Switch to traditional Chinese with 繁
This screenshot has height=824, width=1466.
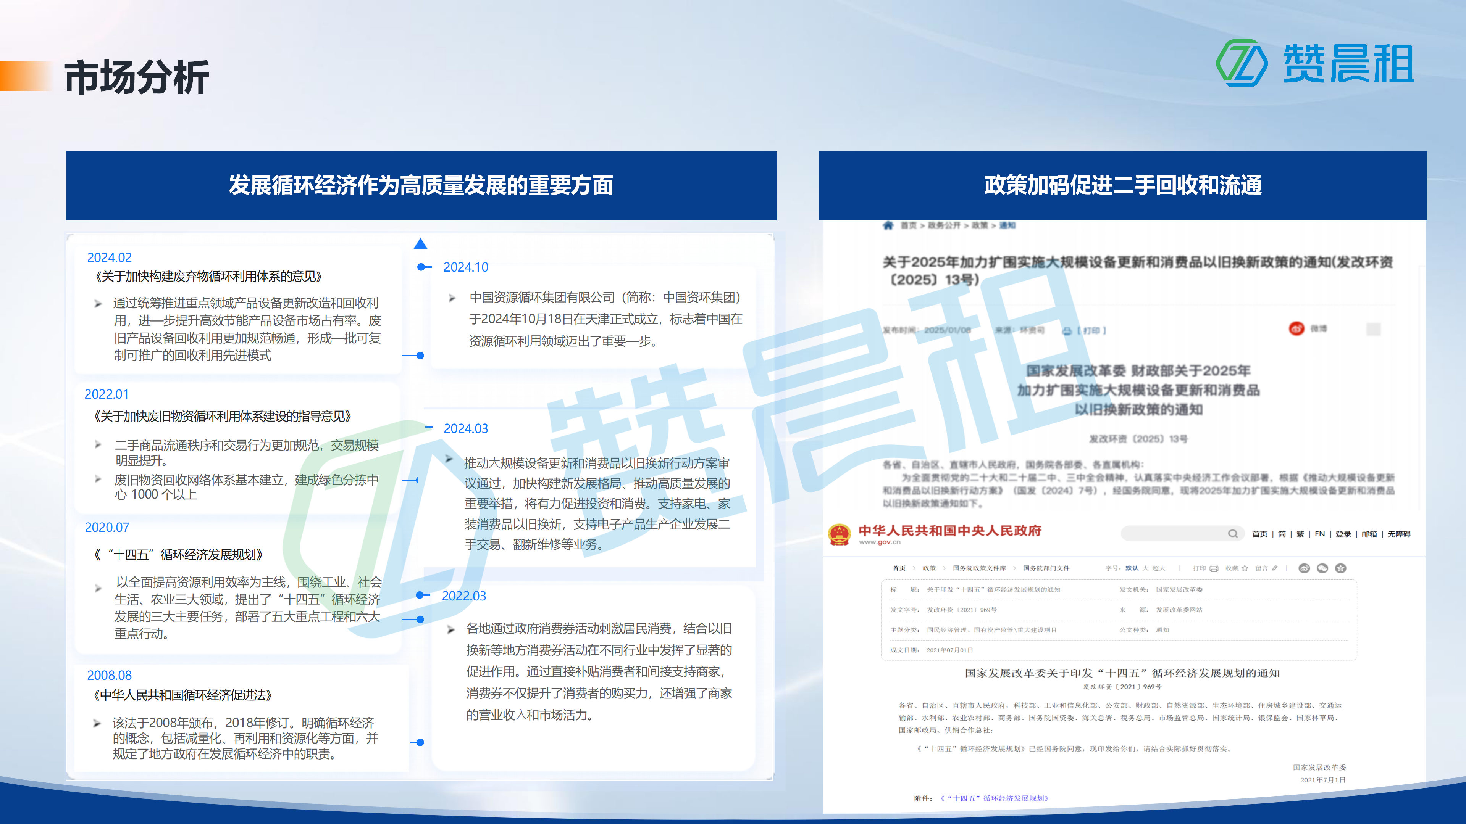click(1300, 534)
